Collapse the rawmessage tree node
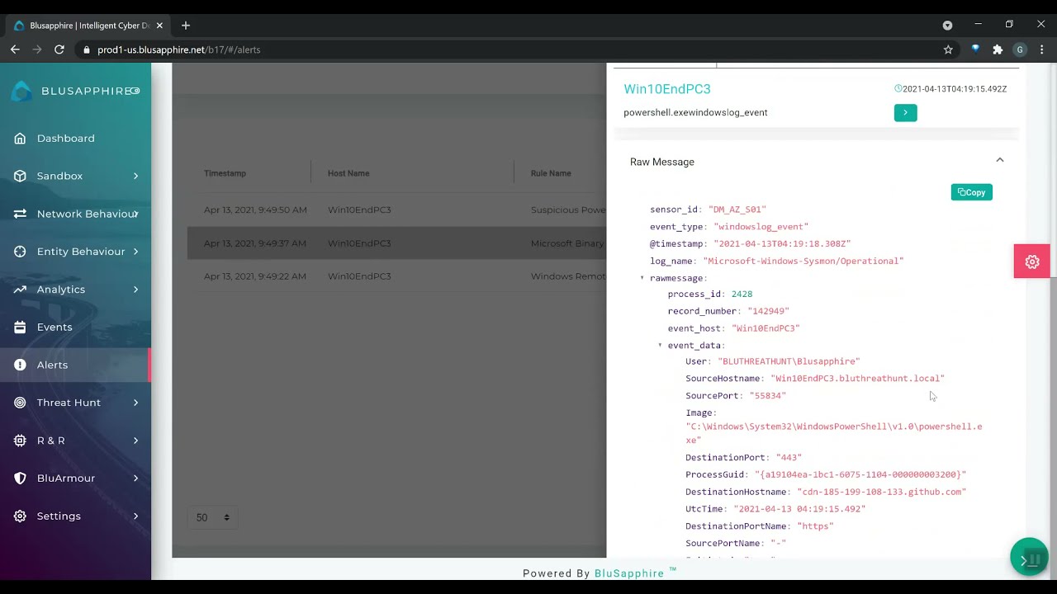Image resolution: width=1057 pixels, height=594 pixels. tap(642, 278)
